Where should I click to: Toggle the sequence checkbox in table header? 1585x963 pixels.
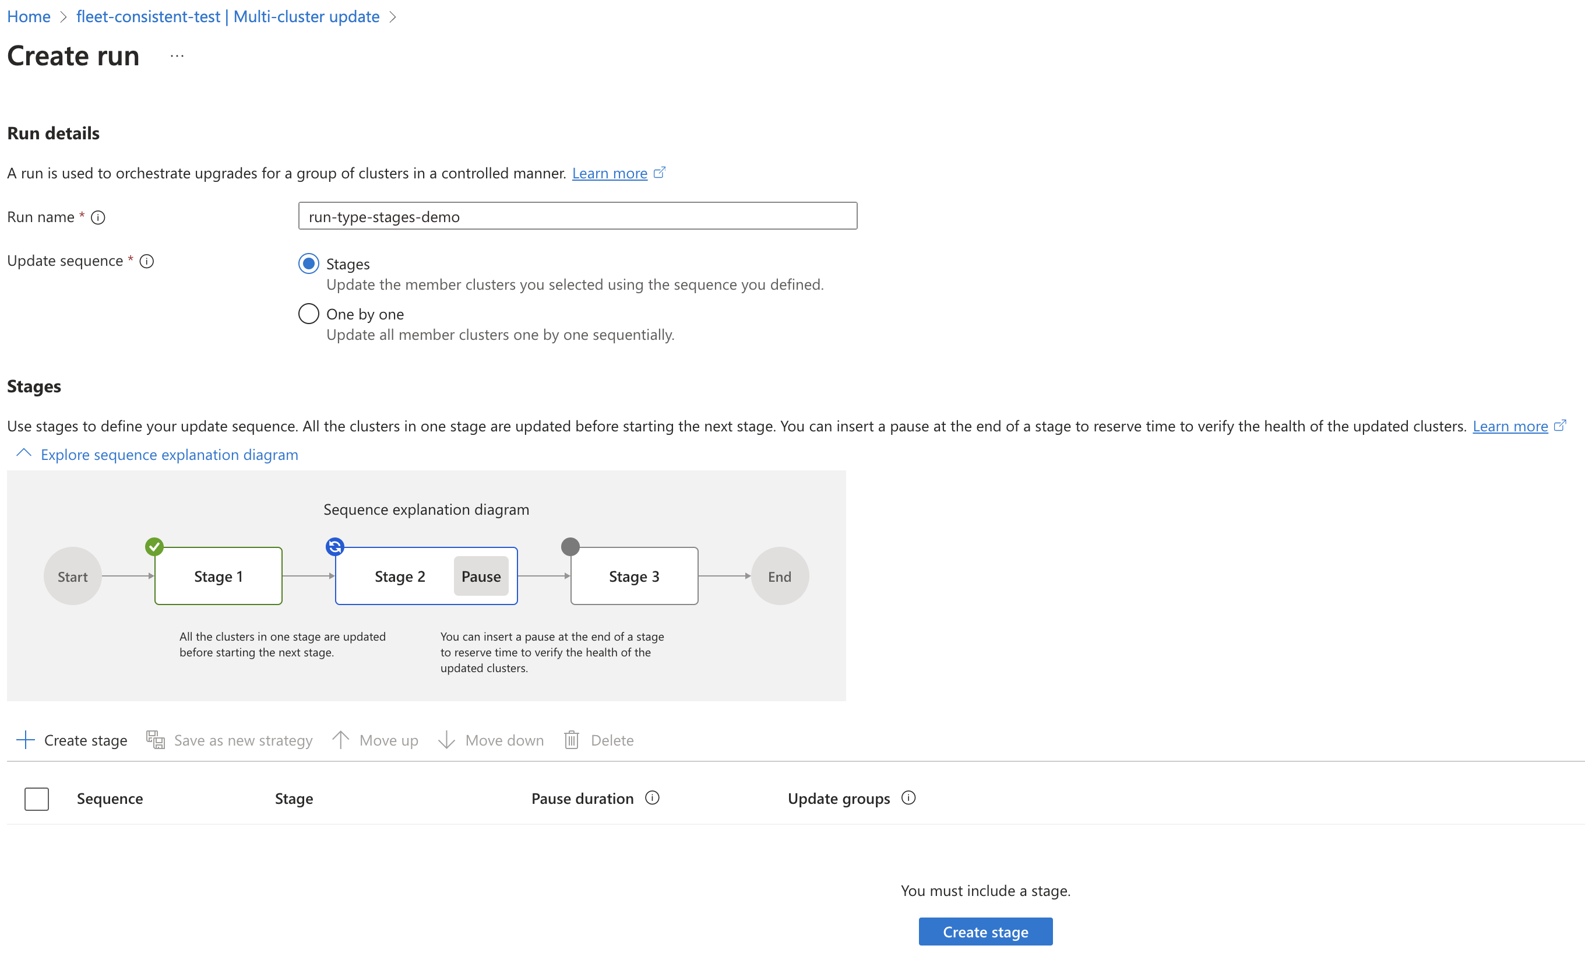coord(36,797)
